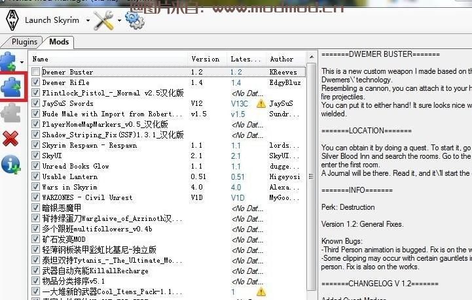Uncheck the Shadow_Striping_Fix checkbox
Image resolution: width=472 pixels, height=300 pixels.
[35, 135]
